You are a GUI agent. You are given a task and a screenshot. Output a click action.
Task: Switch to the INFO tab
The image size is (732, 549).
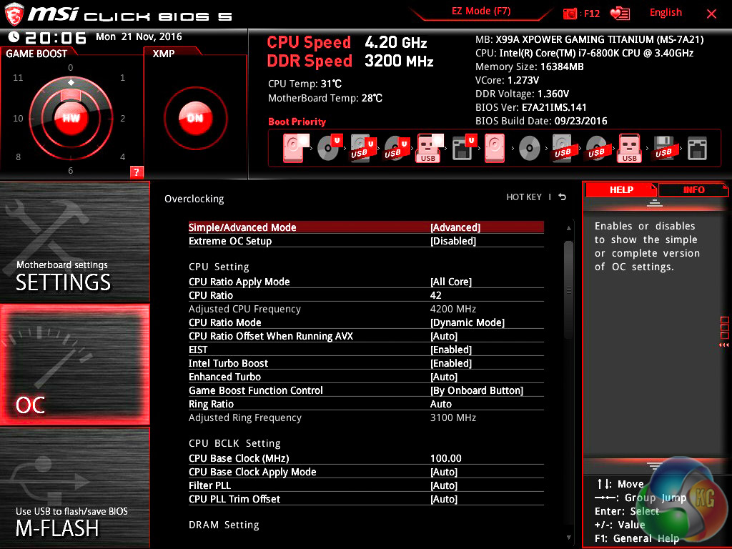[x=693, y=189]
